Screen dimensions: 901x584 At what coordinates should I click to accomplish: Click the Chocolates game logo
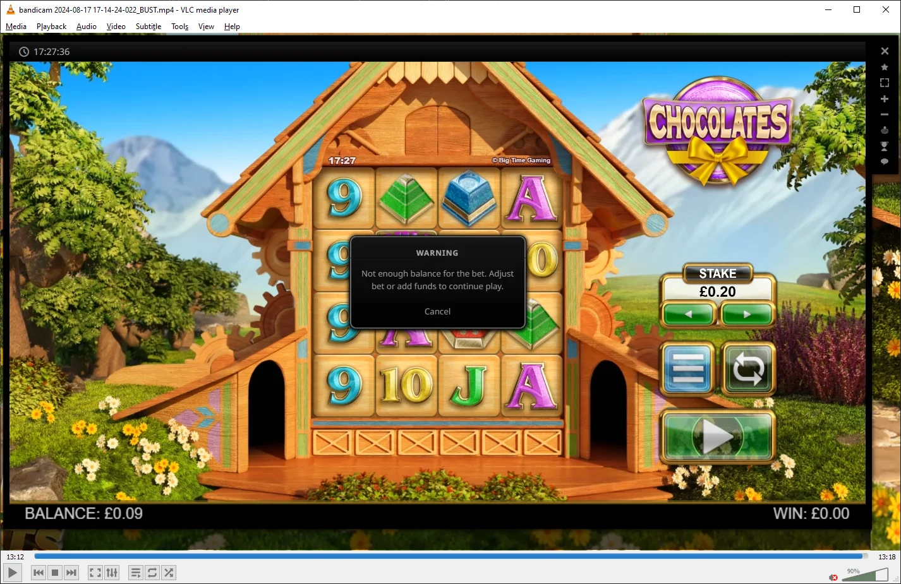click(718, 131)
